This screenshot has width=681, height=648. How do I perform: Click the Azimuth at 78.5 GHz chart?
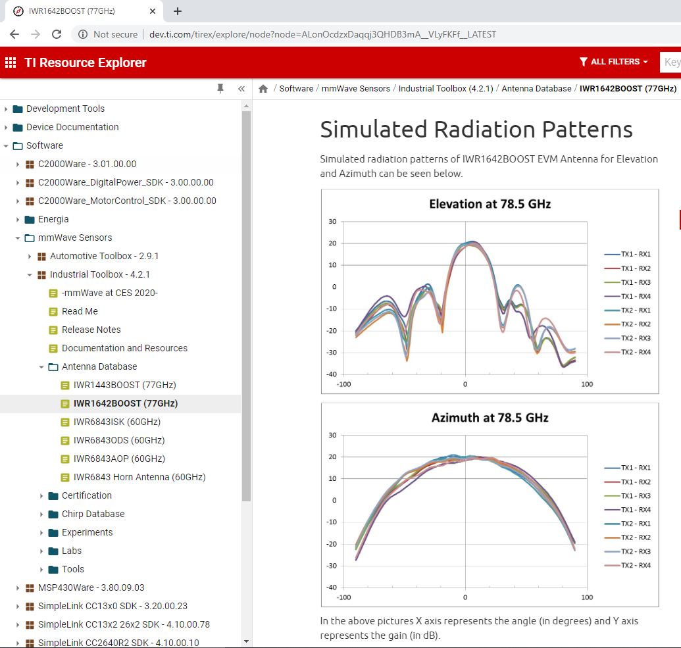pyautogui.click(x=490, y=505)
